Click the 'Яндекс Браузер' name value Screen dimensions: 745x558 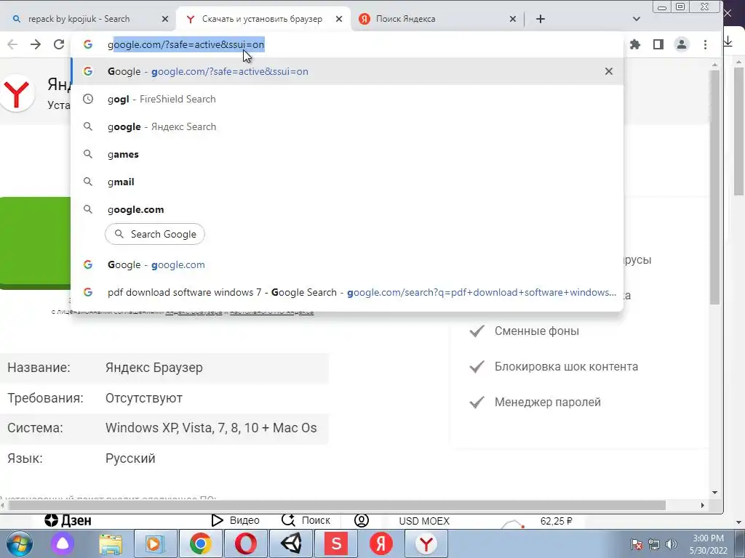[x=154, y=368]
